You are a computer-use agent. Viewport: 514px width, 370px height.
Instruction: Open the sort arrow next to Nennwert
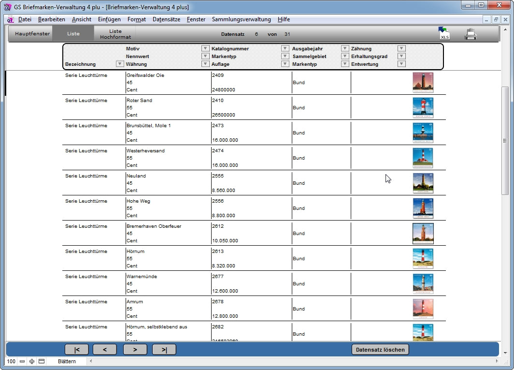point(205,56)
